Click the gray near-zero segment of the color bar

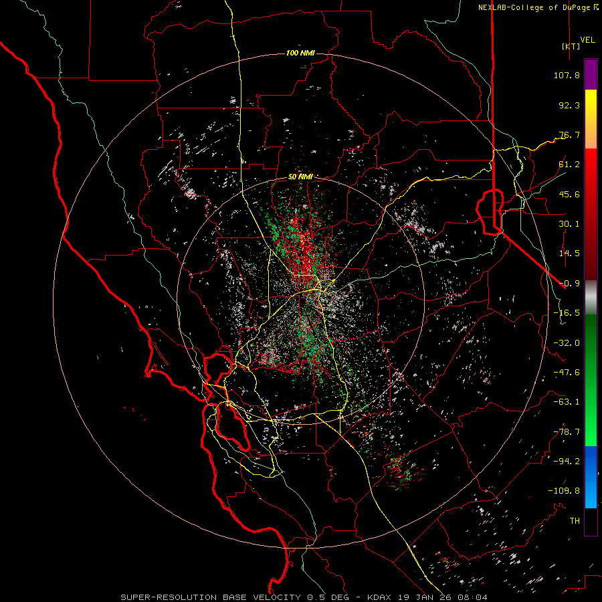591,297
